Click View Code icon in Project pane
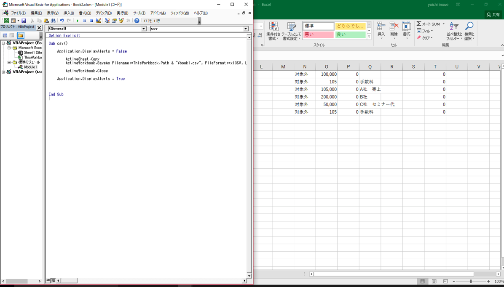This screenshot has height=287, width=504. point(5,35)
